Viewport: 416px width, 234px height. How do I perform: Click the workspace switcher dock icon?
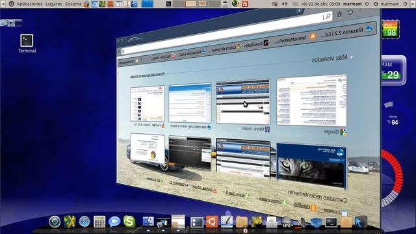197,222
